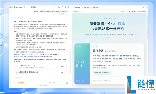Switch to the inactive index.html tab
The image size is (156, 94).
coord(85,7)
